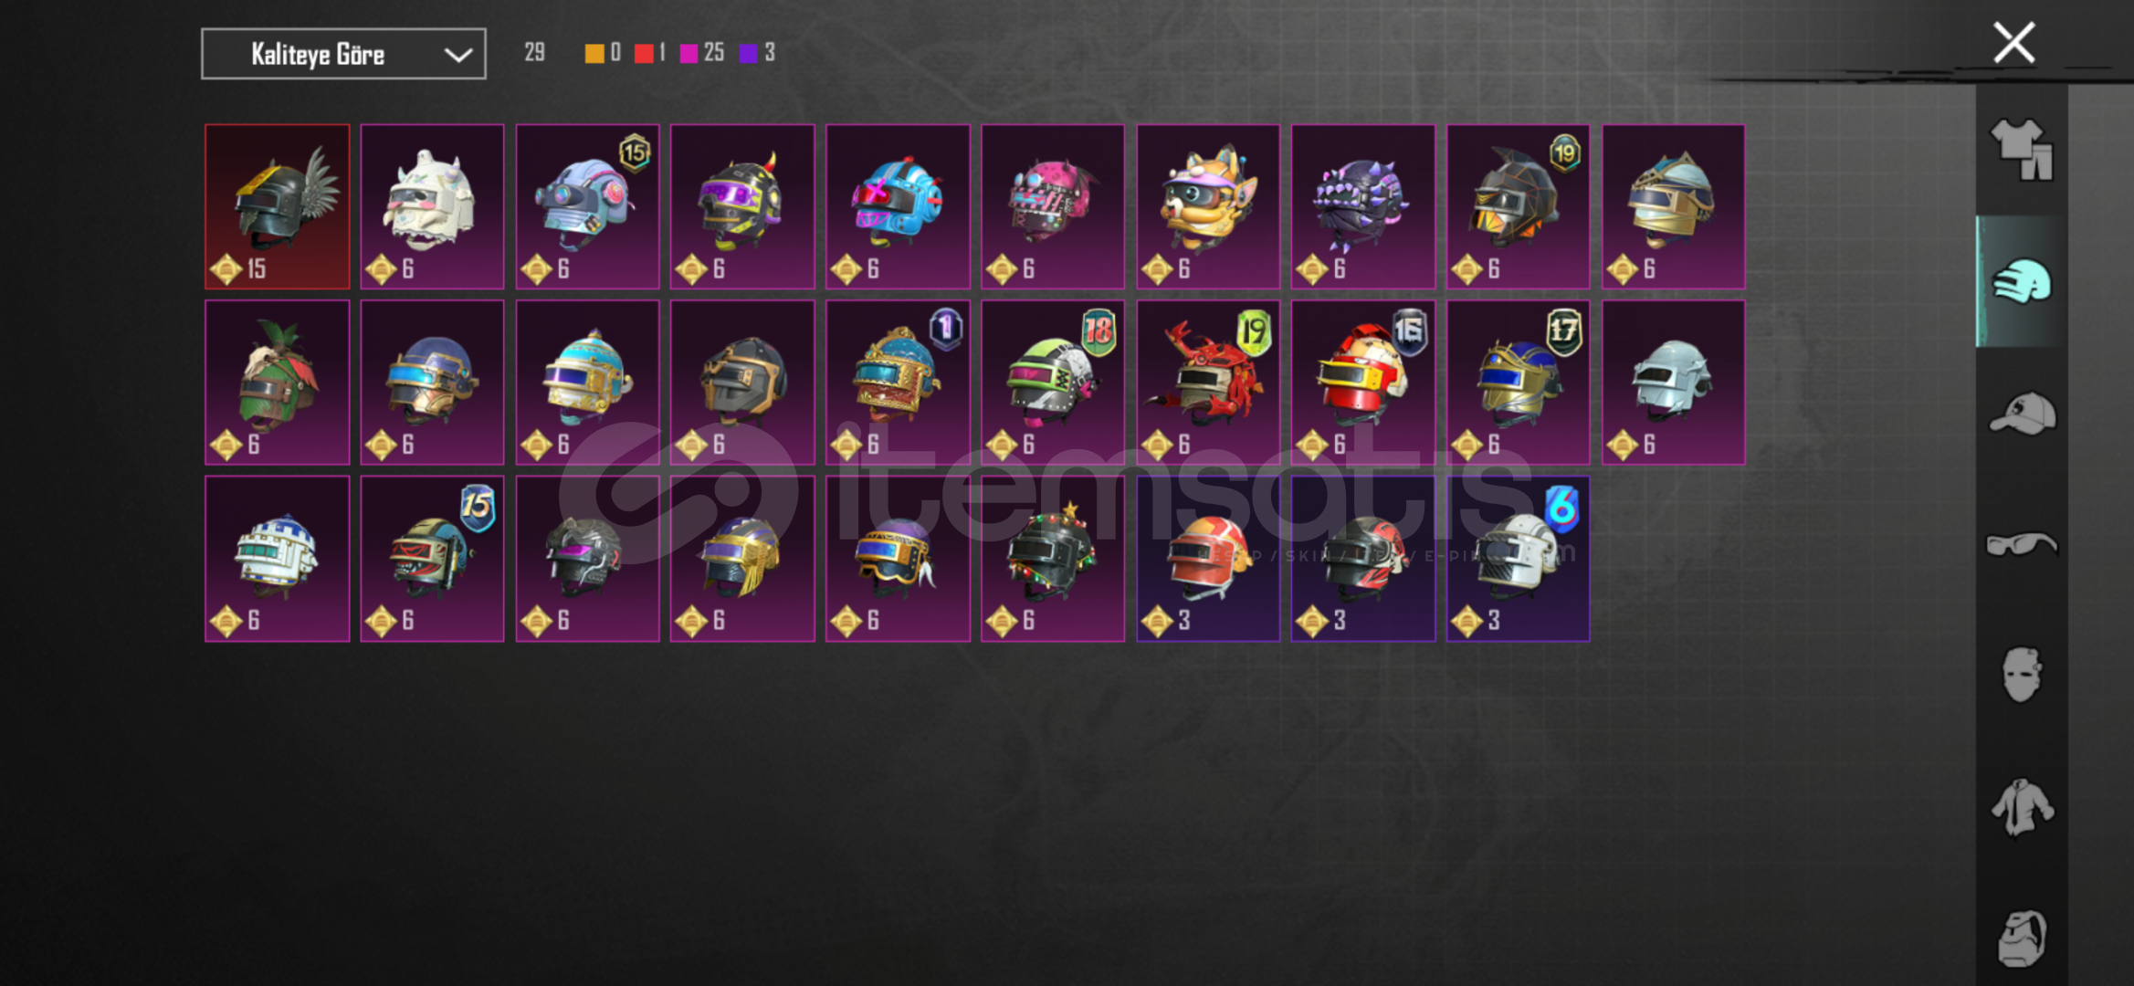Select the white unicorn helmet
Screen dimensions: 2134x986
click(432, 207)
